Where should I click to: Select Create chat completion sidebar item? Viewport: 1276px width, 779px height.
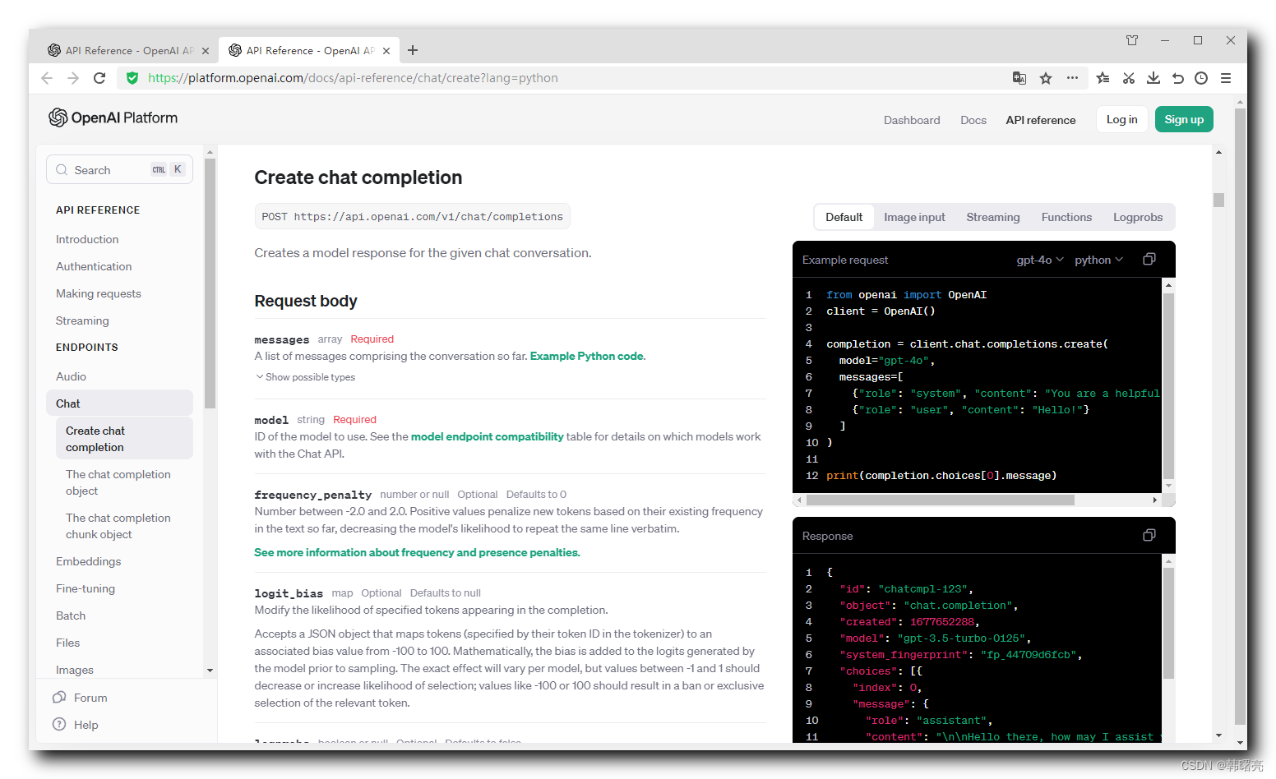(125, 439)
